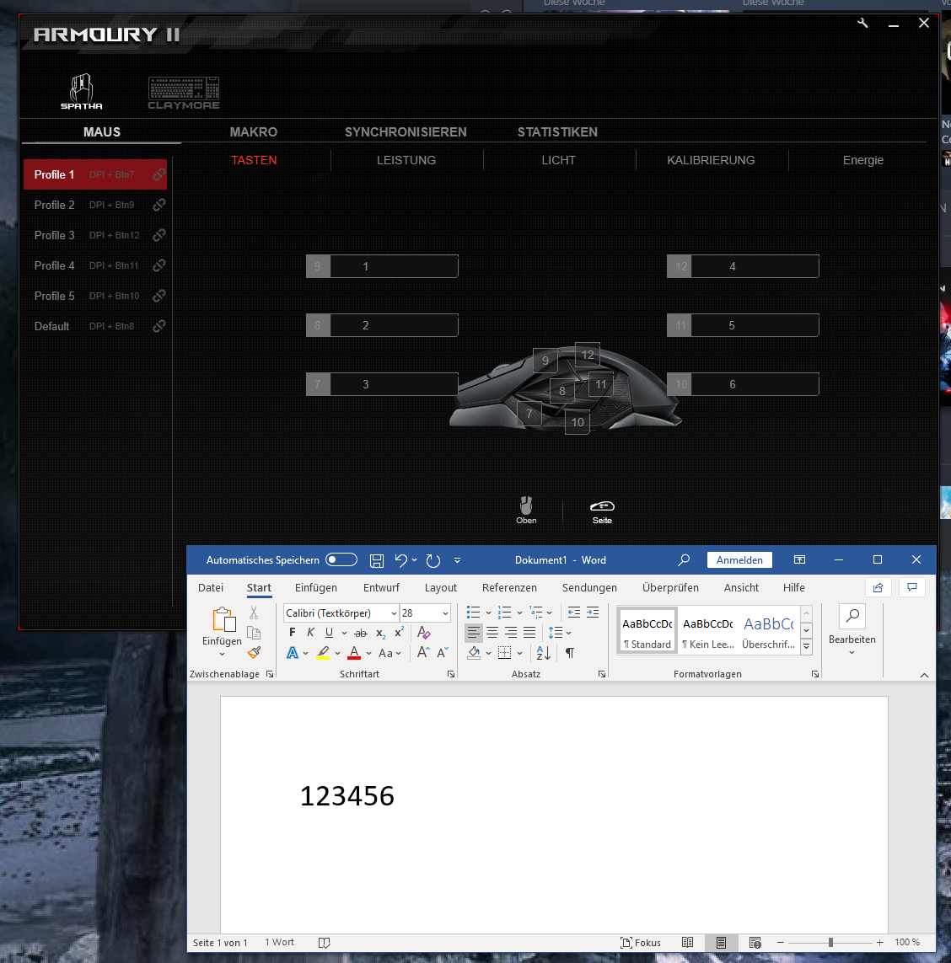The width and height of the screenshot is (951, 963).
Task: Select the Spatha mouse device icon
Action: (81, 92)
